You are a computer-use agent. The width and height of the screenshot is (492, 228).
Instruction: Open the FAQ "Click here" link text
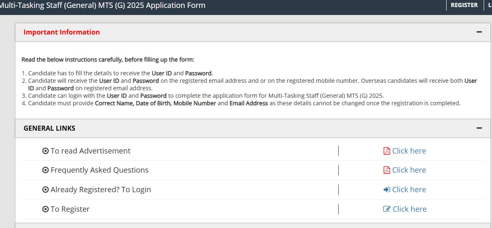click(x=409, y=170)
